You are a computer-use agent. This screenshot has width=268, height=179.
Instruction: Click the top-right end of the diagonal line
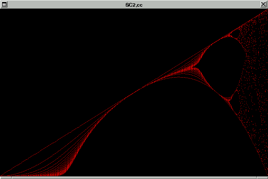coord(265,11)
